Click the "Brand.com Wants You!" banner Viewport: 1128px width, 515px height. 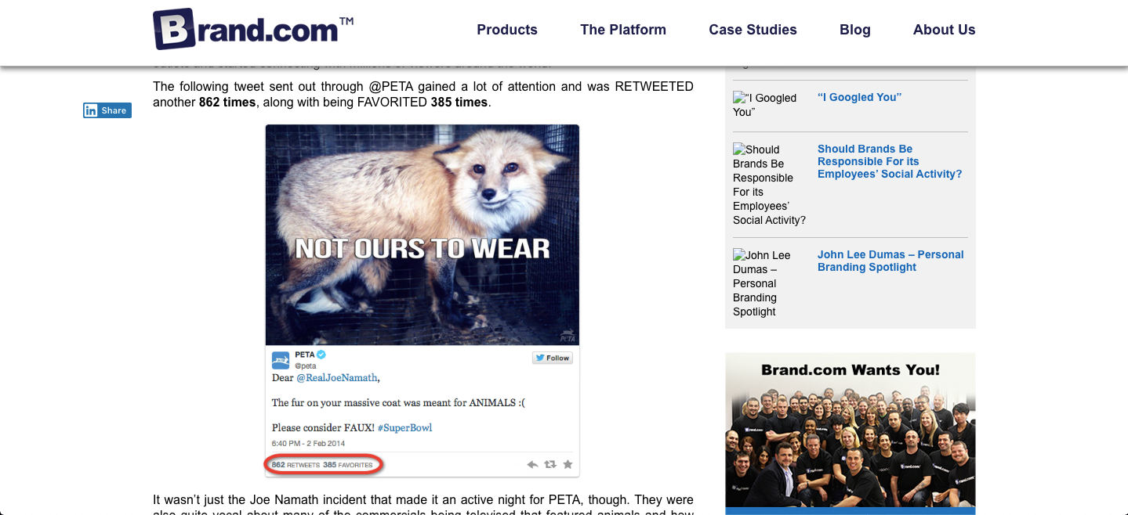851,434
